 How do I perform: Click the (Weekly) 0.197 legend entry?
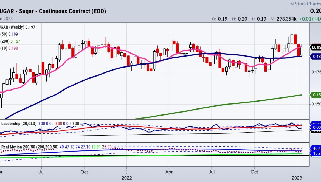click(x=18, y=27)
